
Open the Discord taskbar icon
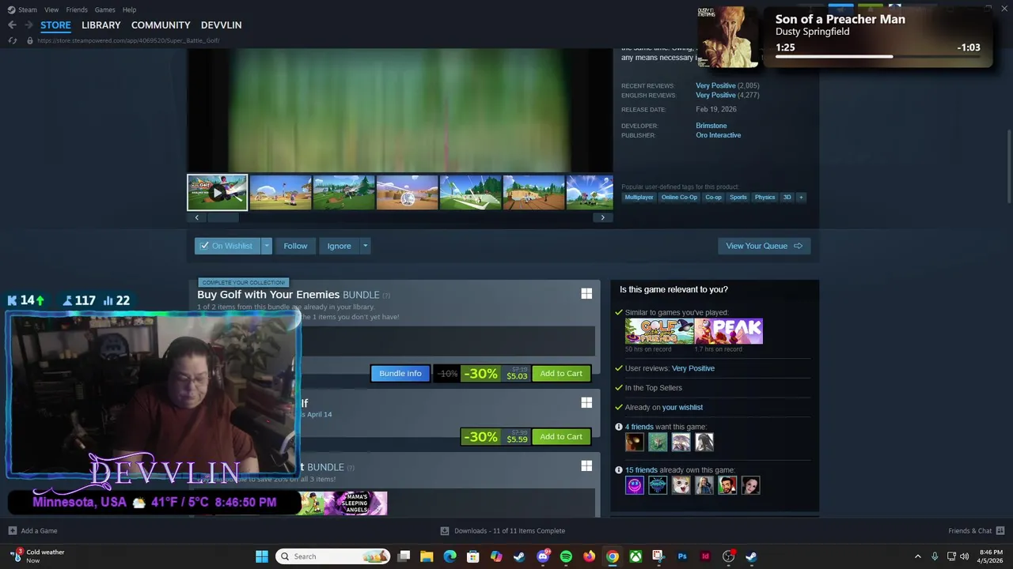pyautogui.click(x=543, y=556)
